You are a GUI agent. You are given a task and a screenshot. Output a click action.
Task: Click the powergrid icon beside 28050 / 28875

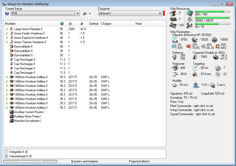coord(190,19)
